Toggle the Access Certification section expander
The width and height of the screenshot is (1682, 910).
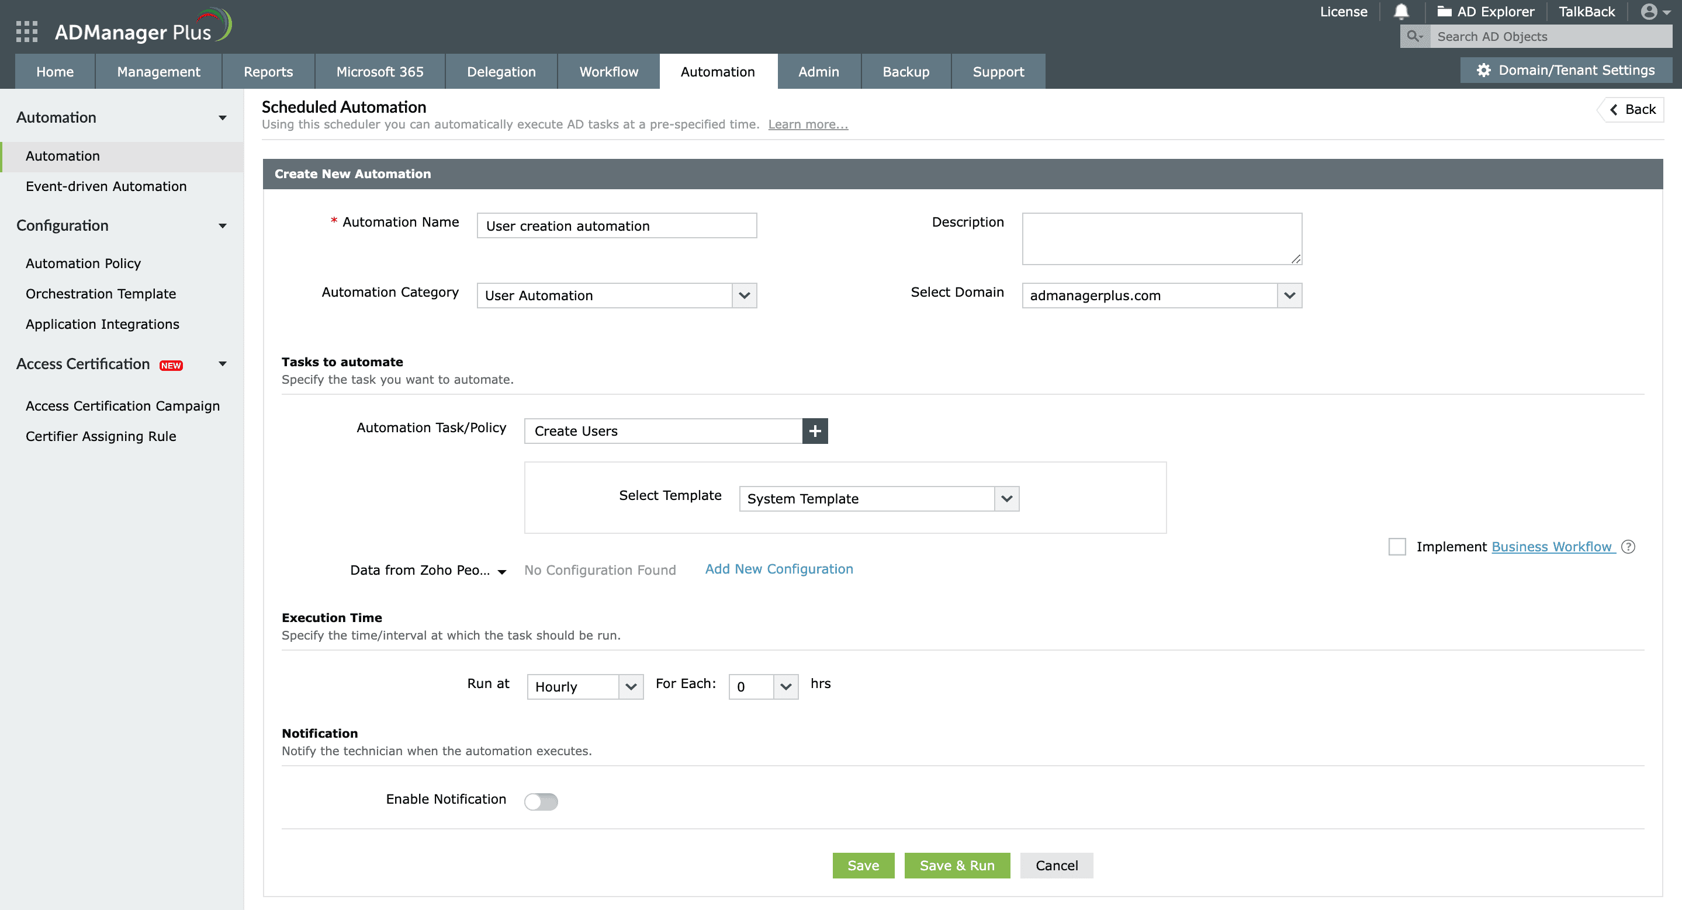[224, 364]
